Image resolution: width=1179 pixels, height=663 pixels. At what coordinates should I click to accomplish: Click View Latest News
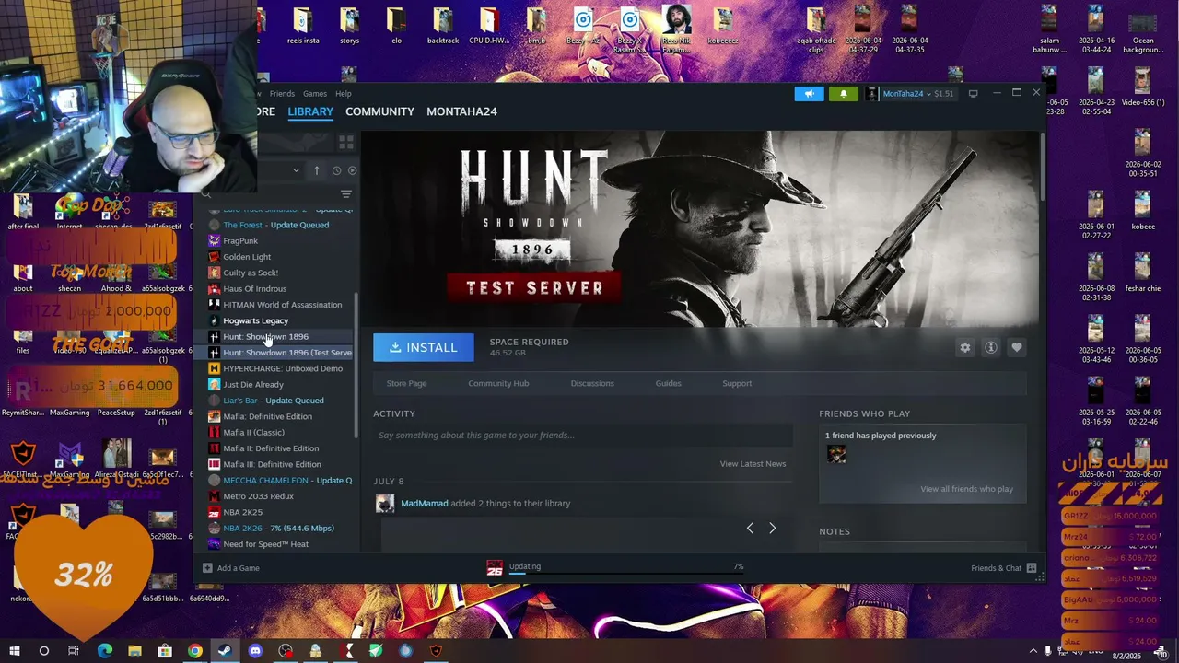tap(753, 463)
